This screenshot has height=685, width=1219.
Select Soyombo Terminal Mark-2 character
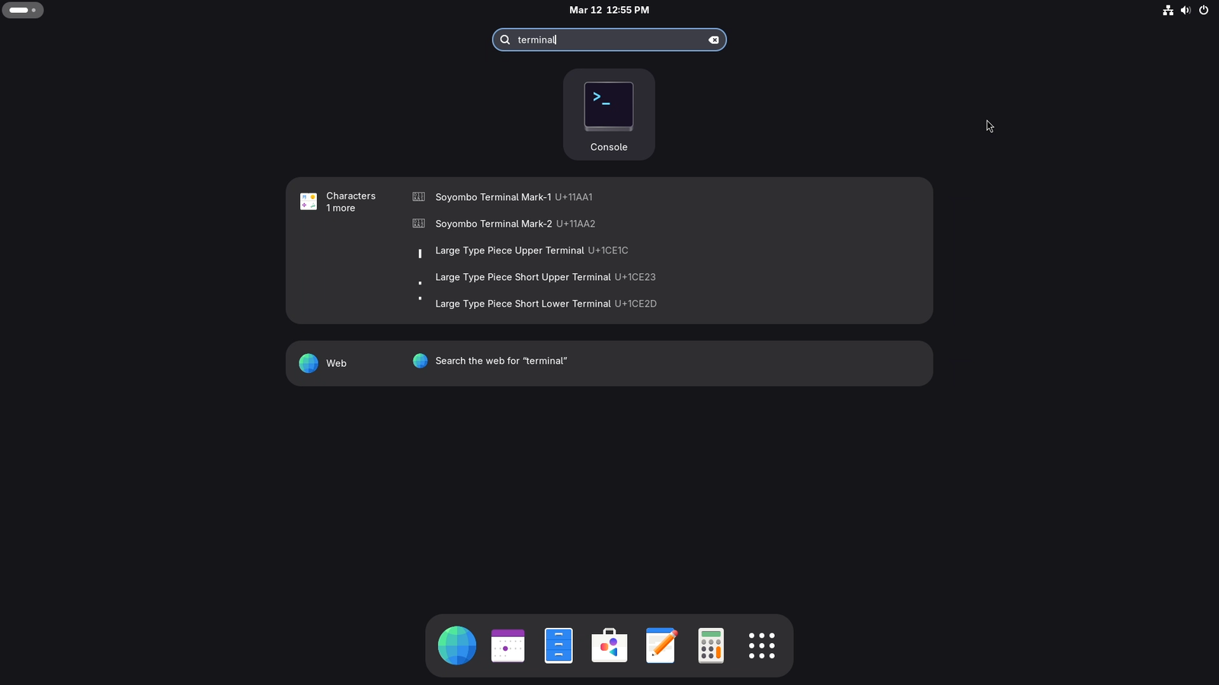pyautogui.click(x=514, y=223)
